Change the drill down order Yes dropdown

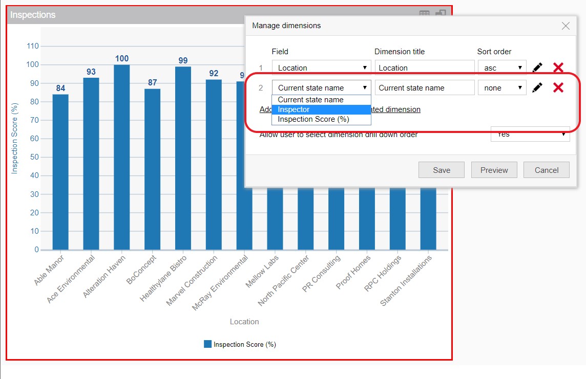[530, 135]
